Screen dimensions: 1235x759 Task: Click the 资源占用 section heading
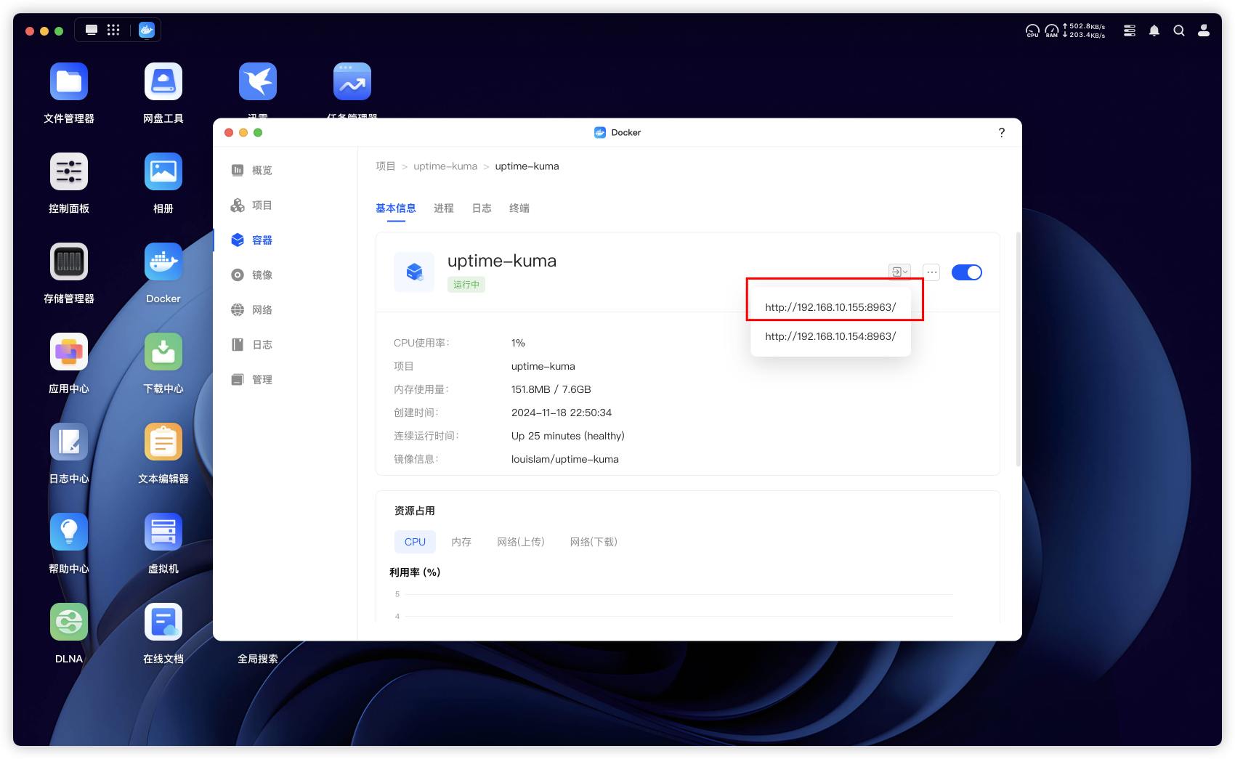point(415,511)
